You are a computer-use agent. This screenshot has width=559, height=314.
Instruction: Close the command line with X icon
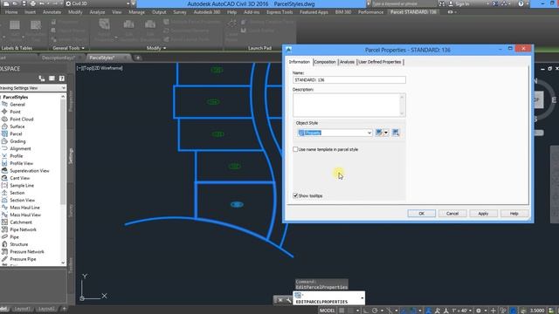click(x=280, y=300)
